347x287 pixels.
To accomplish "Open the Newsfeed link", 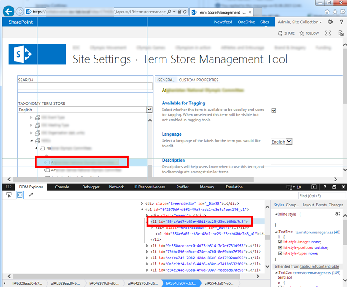I will pos(223,22).
